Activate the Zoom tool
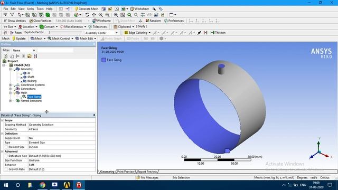Viewport: 338px width, 190px height. [x=100, y=15]
